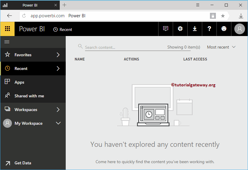
Task: Collapse the My Workspace chevron
Action: tap(58, 123)
